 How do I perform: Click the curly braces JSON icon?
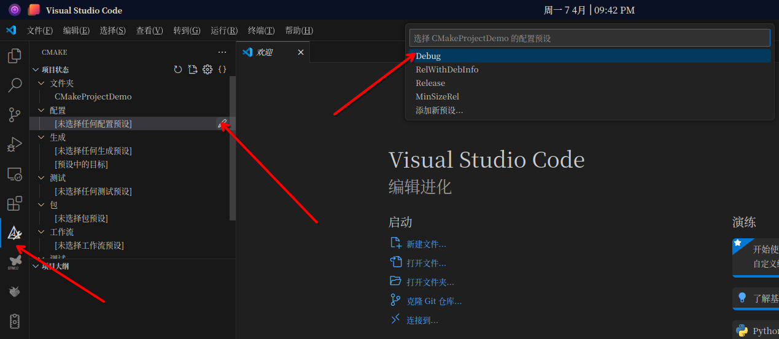click(222, 69)
